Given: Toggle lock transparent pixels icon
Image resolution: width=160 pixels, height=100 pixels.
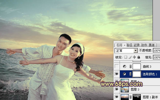Looking at the screenshot, I should pyautogui.click(x=125, y=57).
